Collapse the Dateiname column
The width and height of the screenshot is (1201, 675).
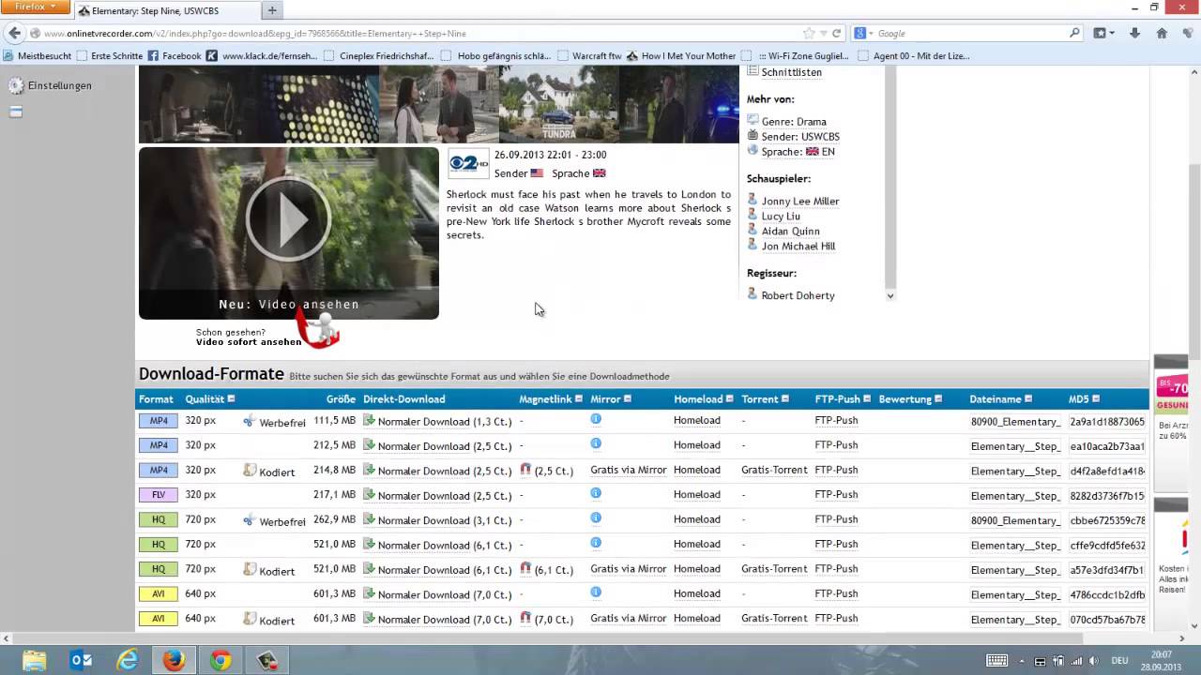(1028, 399)
